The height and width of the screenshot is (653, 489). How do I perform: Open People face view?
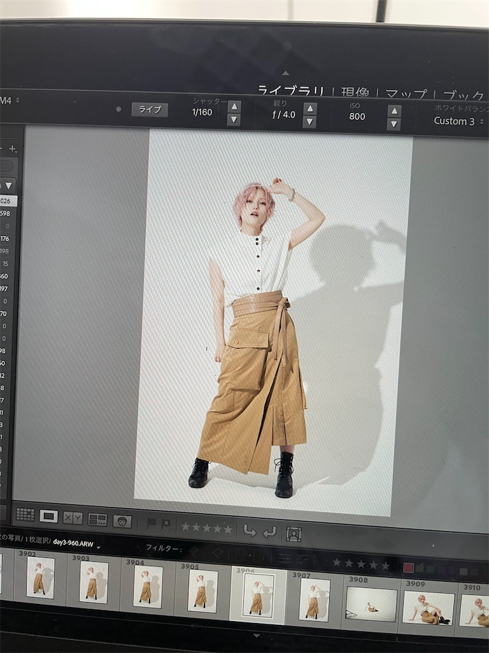point(122,522)
